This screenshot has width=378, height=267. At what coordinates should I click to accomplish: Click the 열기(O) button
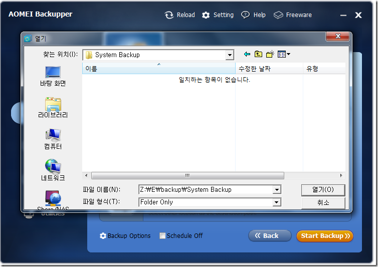click(x=323, y=190)
